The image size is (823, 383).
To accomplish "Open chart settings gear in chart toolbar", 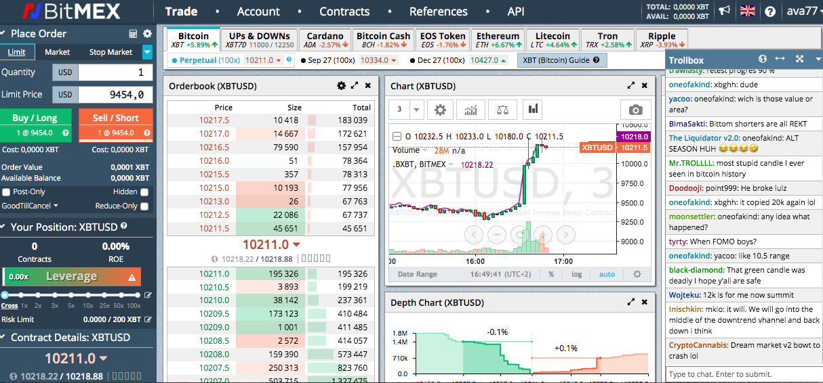I will pos(441,109).
